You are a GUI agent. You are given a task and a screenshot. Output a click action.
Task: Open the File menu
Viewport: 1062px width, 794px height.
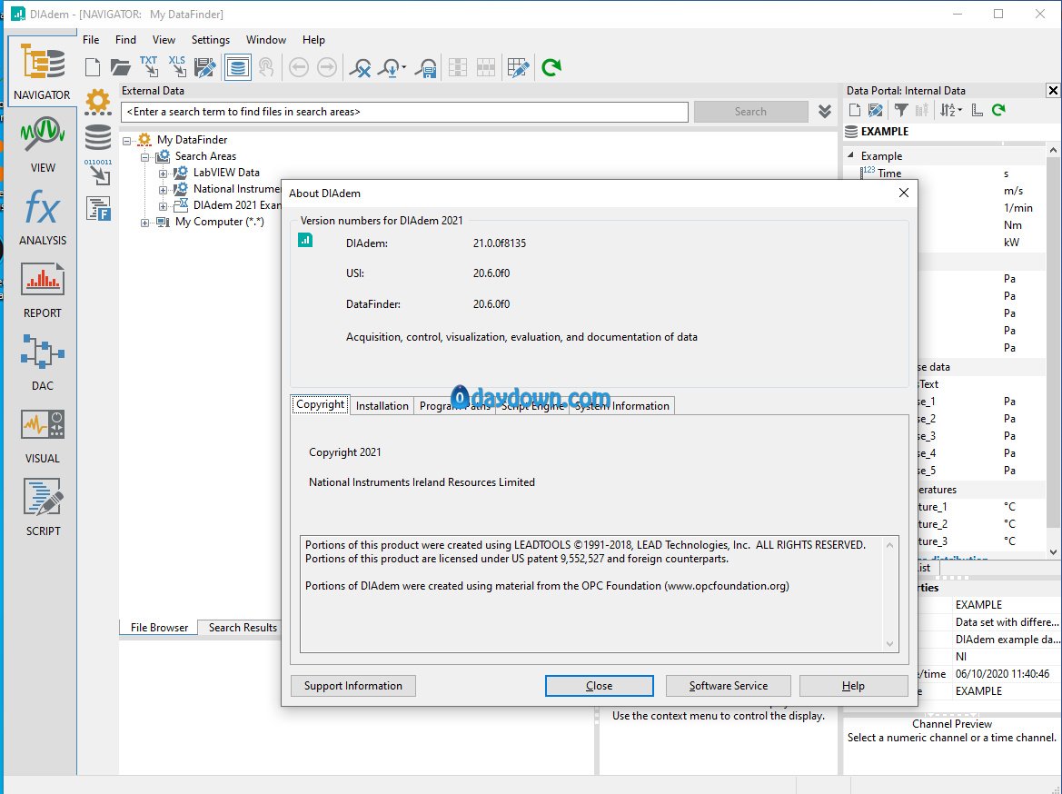click(x=91, y=40)
